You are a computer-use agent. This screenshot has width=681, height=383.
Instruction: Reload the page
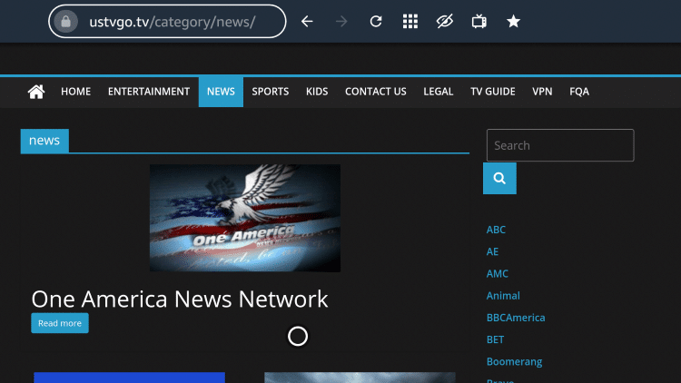tap(376, 21)
